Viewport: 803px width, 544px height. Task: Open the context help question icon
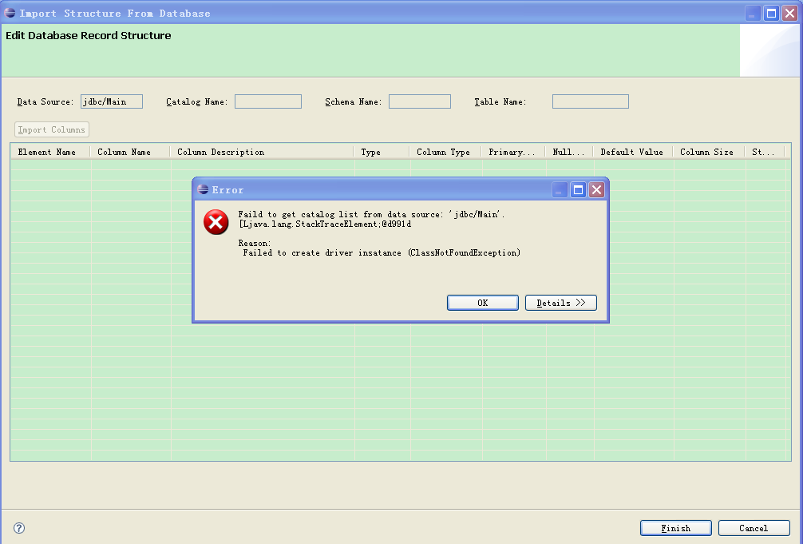[19, 528]
